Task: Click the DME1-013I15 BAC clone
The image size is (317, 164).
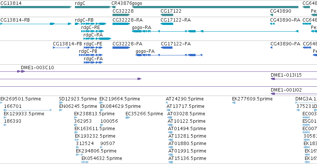Action: [294, 79]
